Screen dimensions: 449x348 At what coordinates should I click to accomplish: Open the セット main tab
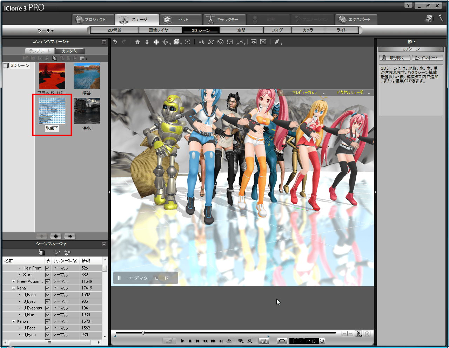(180, 20)
